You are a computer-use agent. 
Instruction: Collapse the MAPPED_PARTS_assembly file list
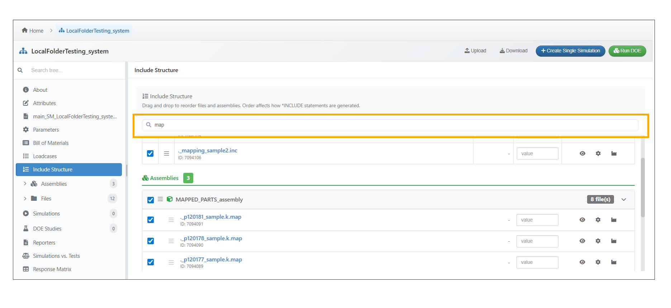click(x=624, y=199)
